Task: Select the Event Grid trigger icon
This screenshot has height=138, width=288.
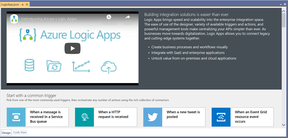Action: [221, 117]
